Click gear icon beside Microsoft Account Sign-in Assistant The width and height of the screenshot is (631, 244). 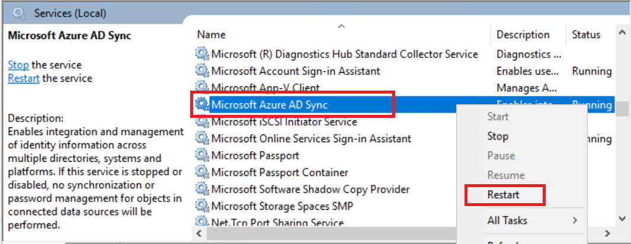(x=203, y=71)
